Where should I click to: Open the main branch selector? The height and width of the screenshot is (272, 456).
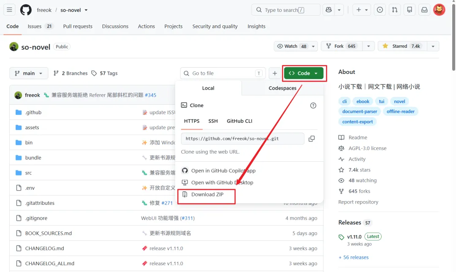click(29, 73)
